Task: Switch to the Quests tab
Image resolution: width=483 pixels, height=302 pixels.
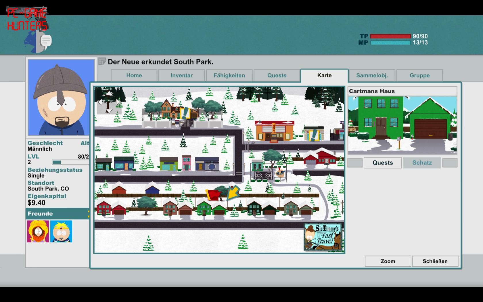Action: [x=277, y=75]
